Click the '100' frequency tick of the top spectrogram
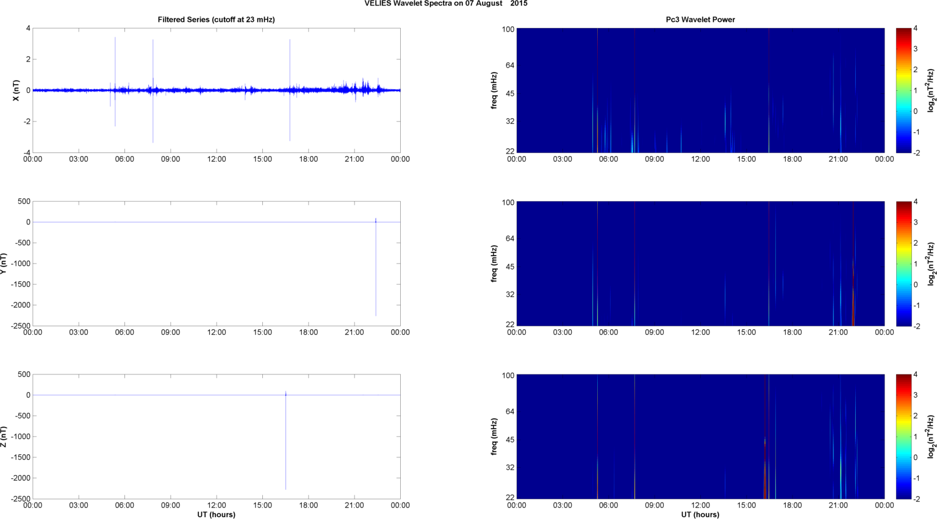The image size is (937, 519). [508, 29]
